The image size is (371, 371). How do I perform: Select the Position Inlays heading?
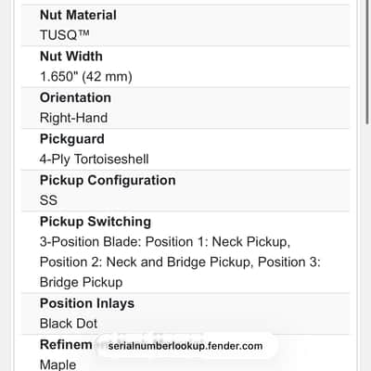pyautogui.click(x=87, y=303)
